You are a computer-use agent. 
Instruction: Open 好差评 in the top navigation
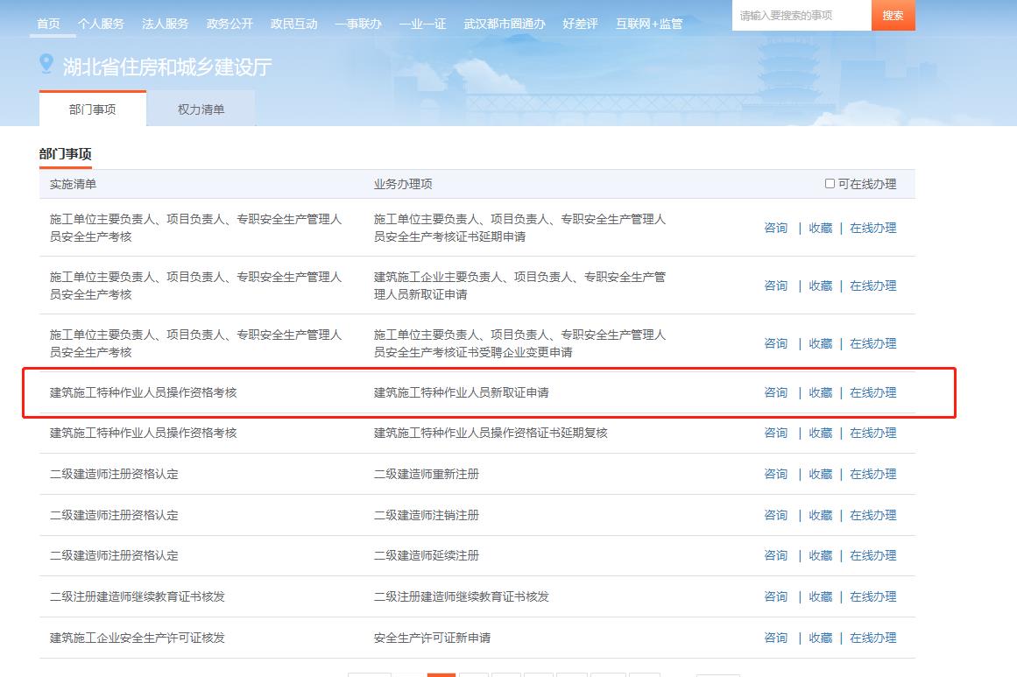581,24
